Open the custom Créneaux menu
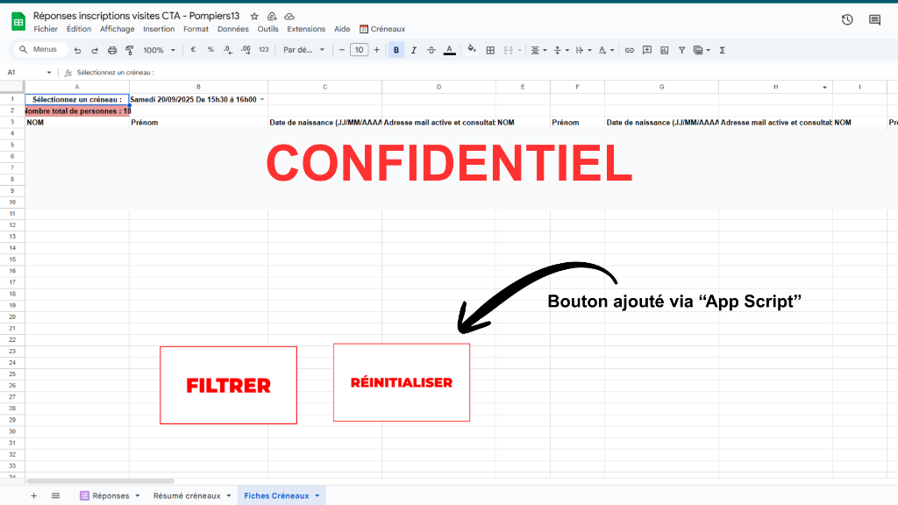 (x=382, y=29)
